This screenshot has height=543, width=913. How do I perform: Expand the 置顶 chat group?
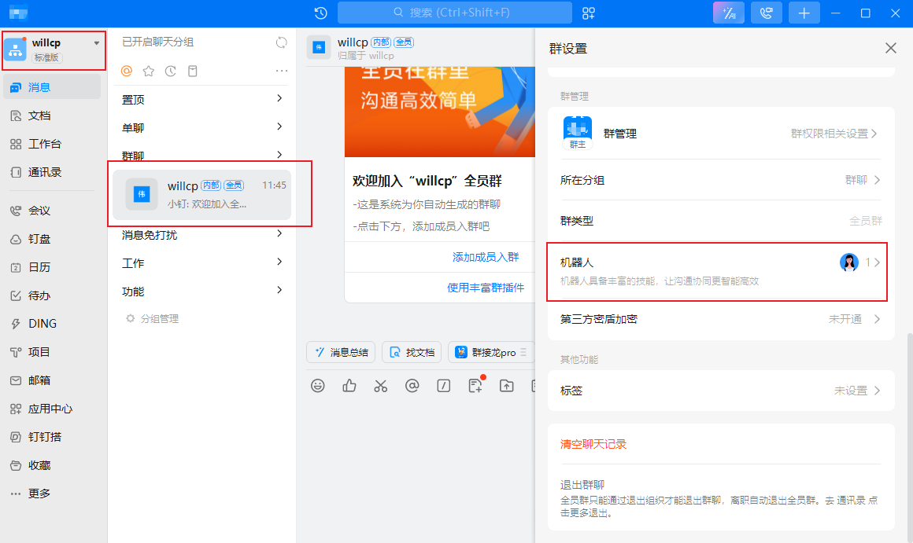202,100
